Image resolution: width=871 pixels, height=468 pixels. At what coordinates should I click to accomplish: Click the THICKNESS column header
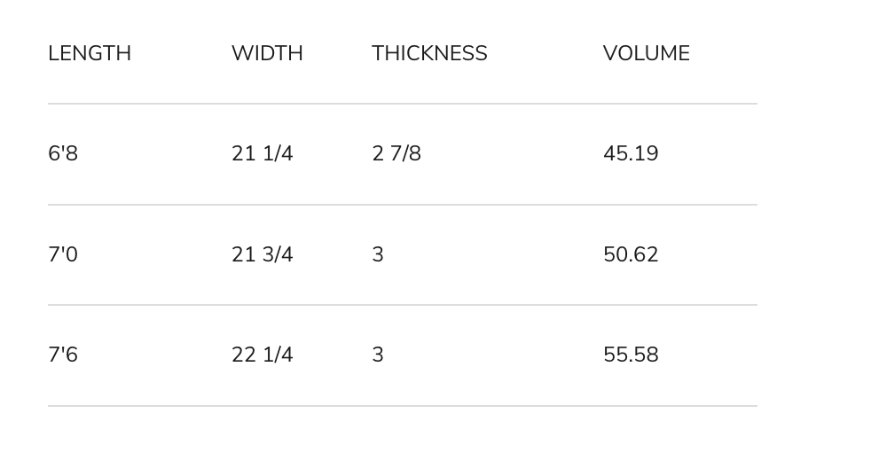pos(429,54)
